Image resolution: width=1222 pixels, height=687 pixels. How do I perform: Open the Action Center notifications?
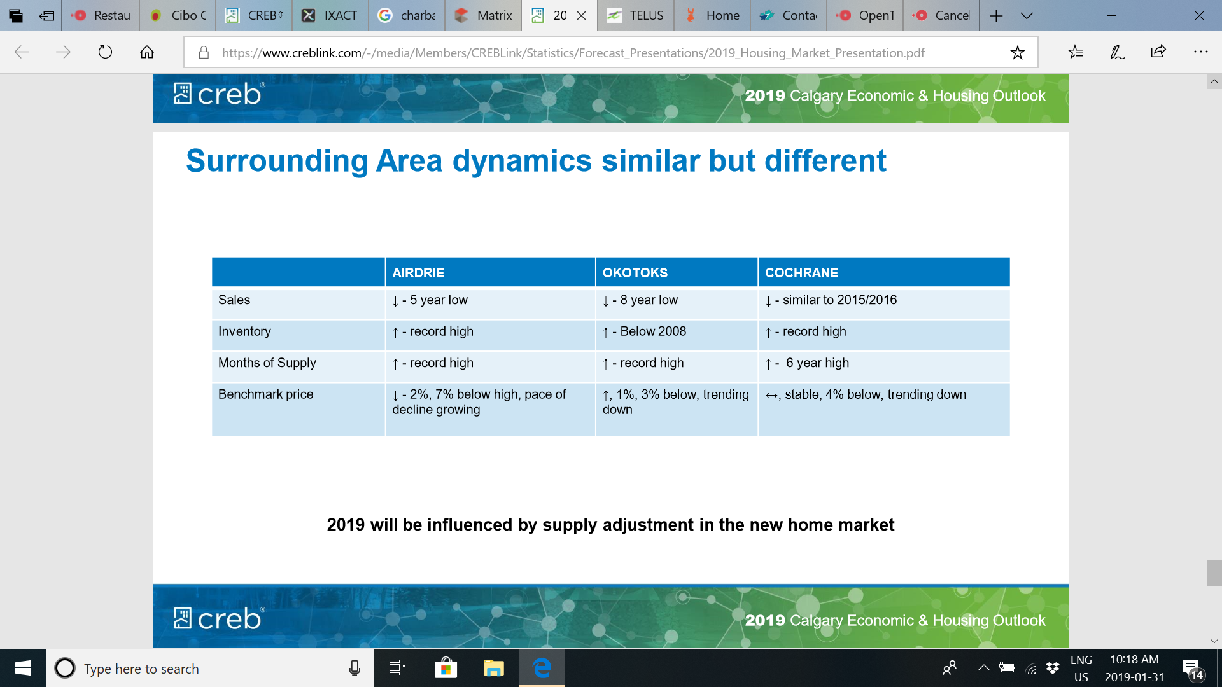pos(1192,668)
